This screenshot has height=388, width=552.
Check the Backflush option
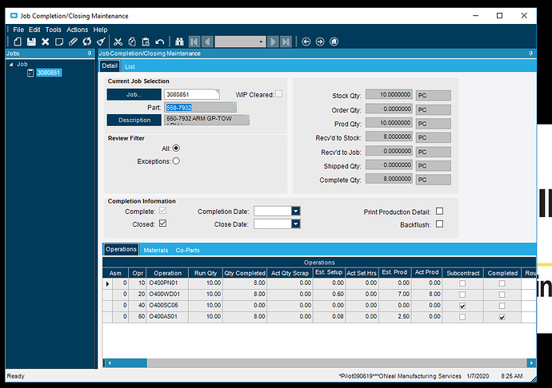coord(439,225)
